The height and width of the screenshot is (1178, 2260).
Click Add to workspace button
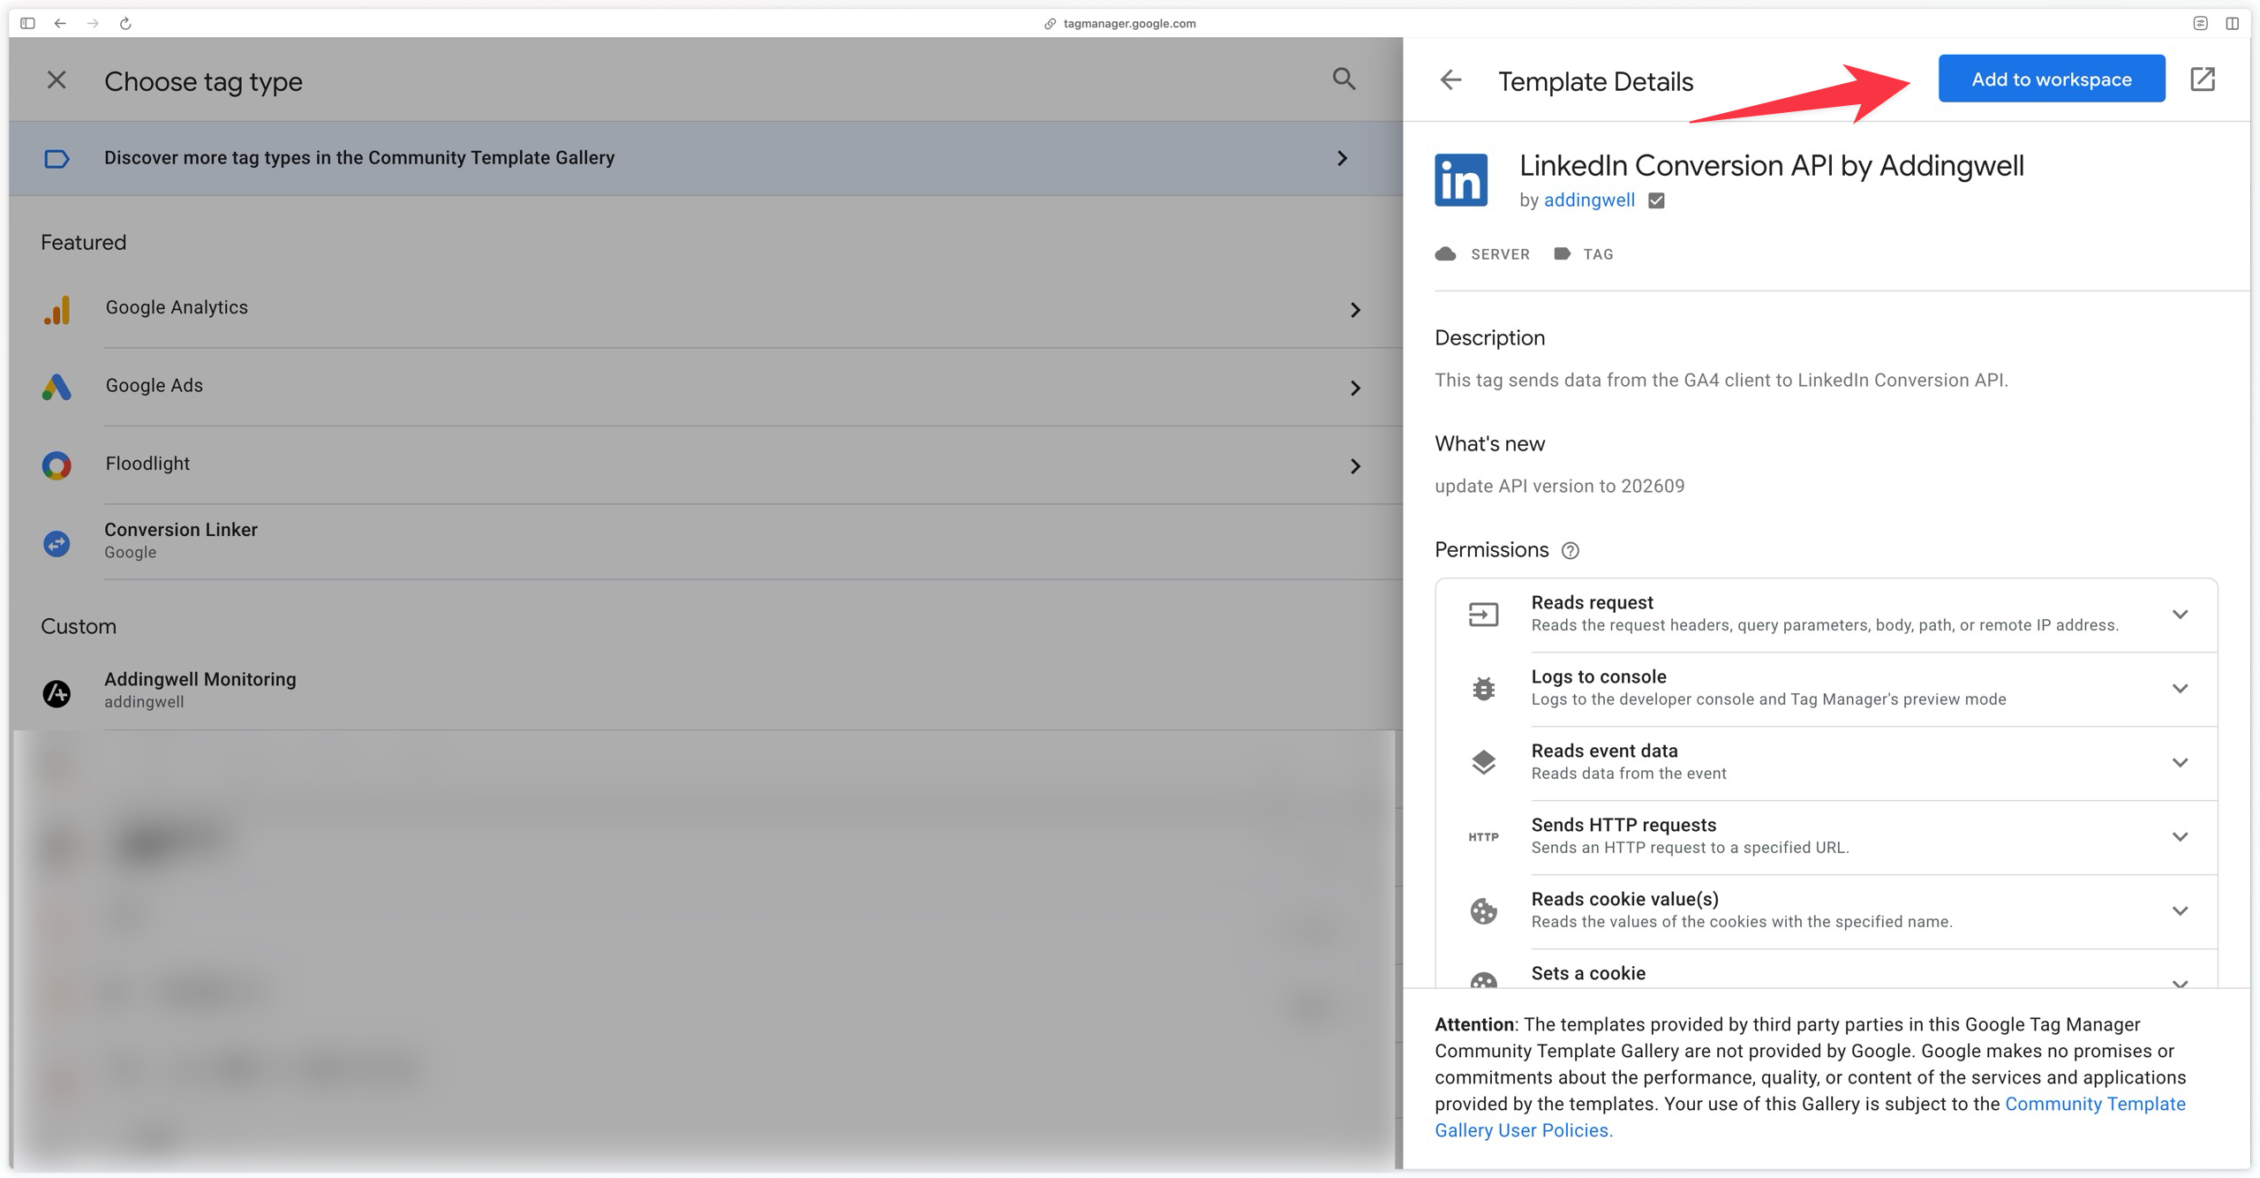2052,79
